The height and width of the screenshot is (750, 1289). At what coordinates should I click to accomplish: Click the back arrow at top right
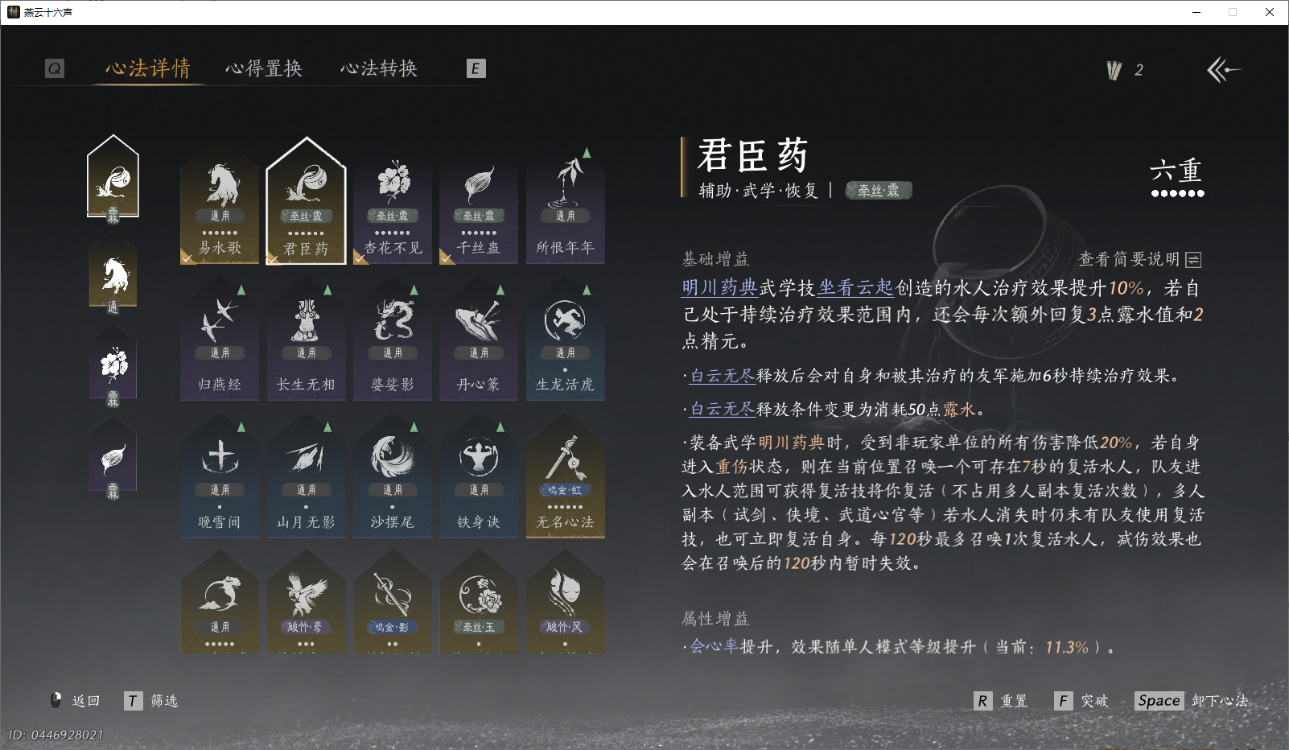1223,70
